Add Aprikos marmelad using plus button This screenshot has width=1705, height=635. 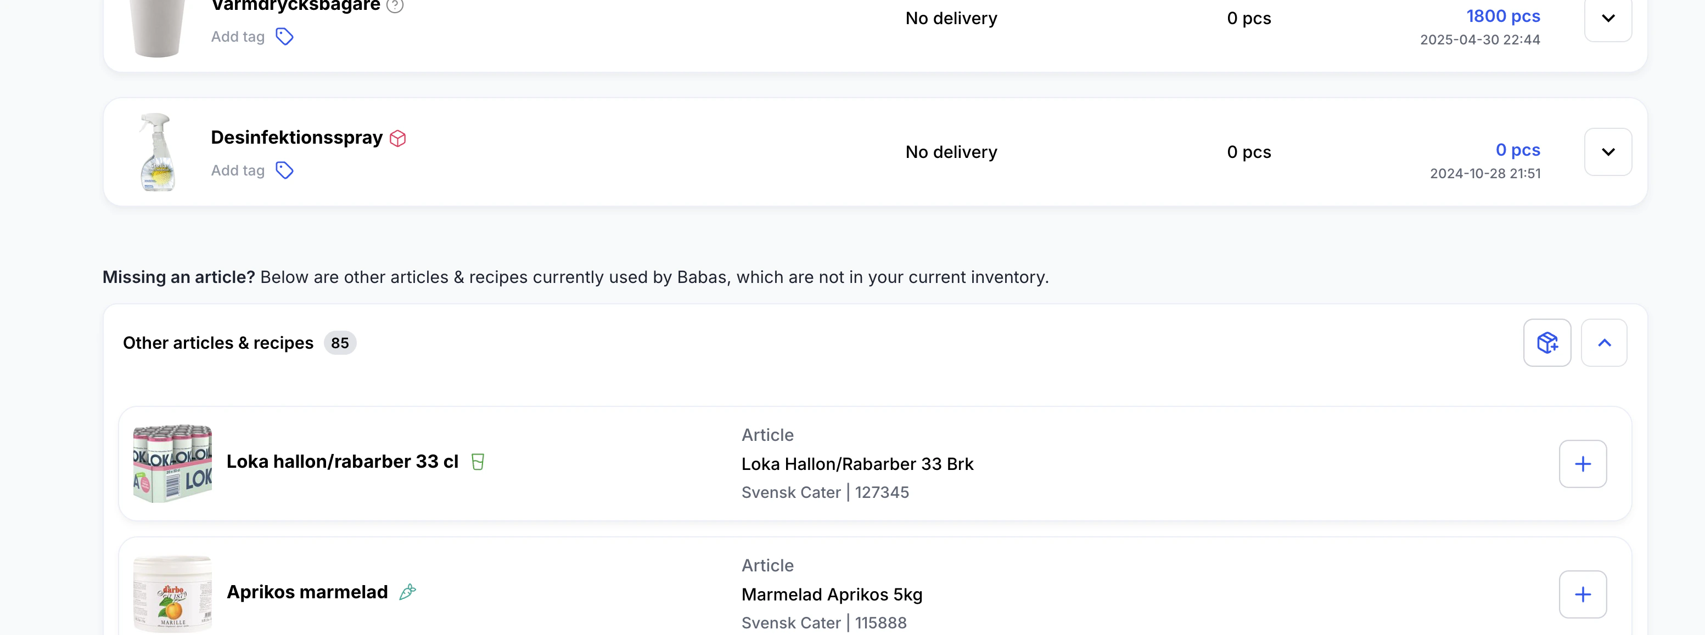tap(1583, 594)
